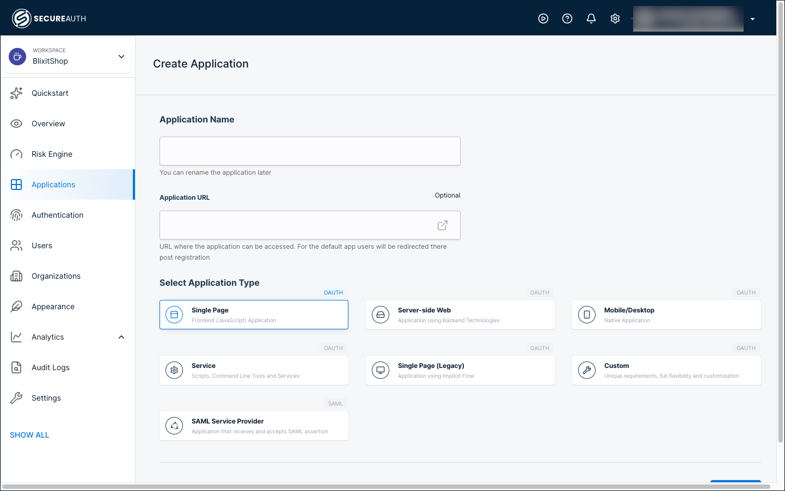Click the Users people icon
This screenshot has height=491, width=785.
[x=16, y=245]
